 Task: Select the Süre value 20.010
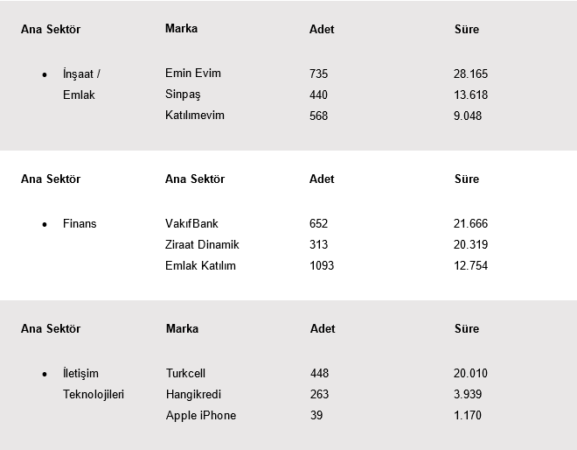[x=470, y=374]
